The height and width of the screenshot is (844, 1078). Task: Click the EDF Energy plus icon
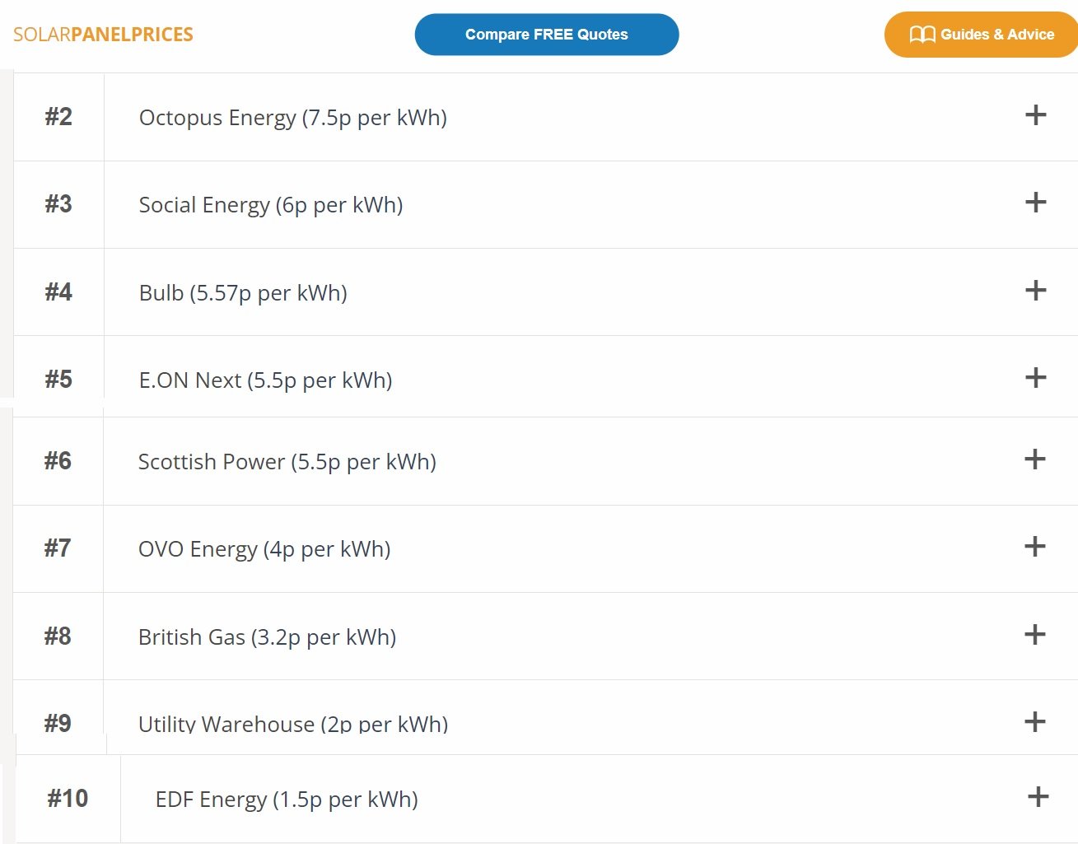pyautogui.click(x=1038, y=797)
